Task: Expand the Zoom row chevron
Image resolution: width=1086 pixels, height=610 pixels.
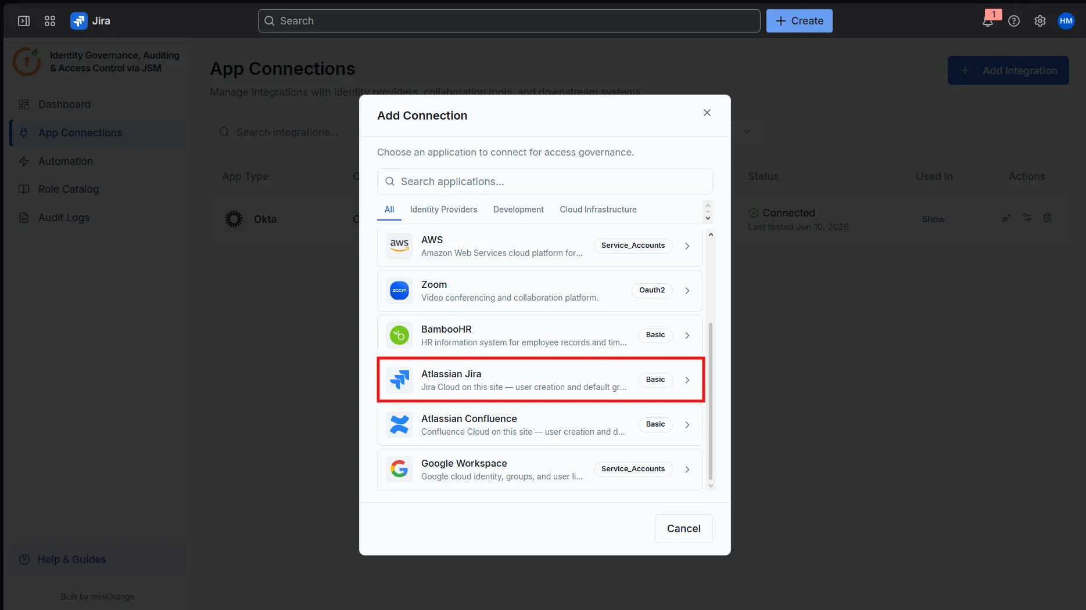Action: coord(687,291)
